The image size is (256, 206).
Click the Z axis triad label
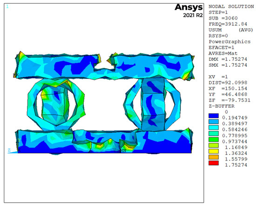coord(9,150)
